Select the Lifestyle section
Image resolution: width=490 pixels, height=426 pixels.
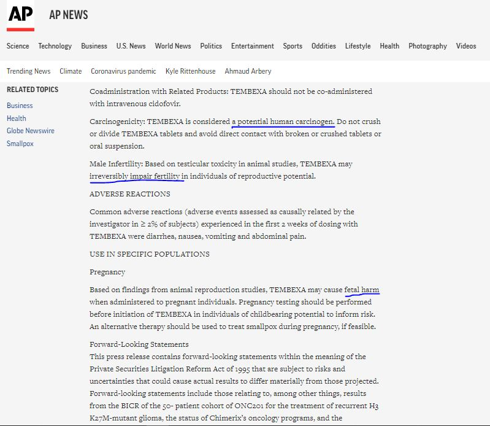358,46
